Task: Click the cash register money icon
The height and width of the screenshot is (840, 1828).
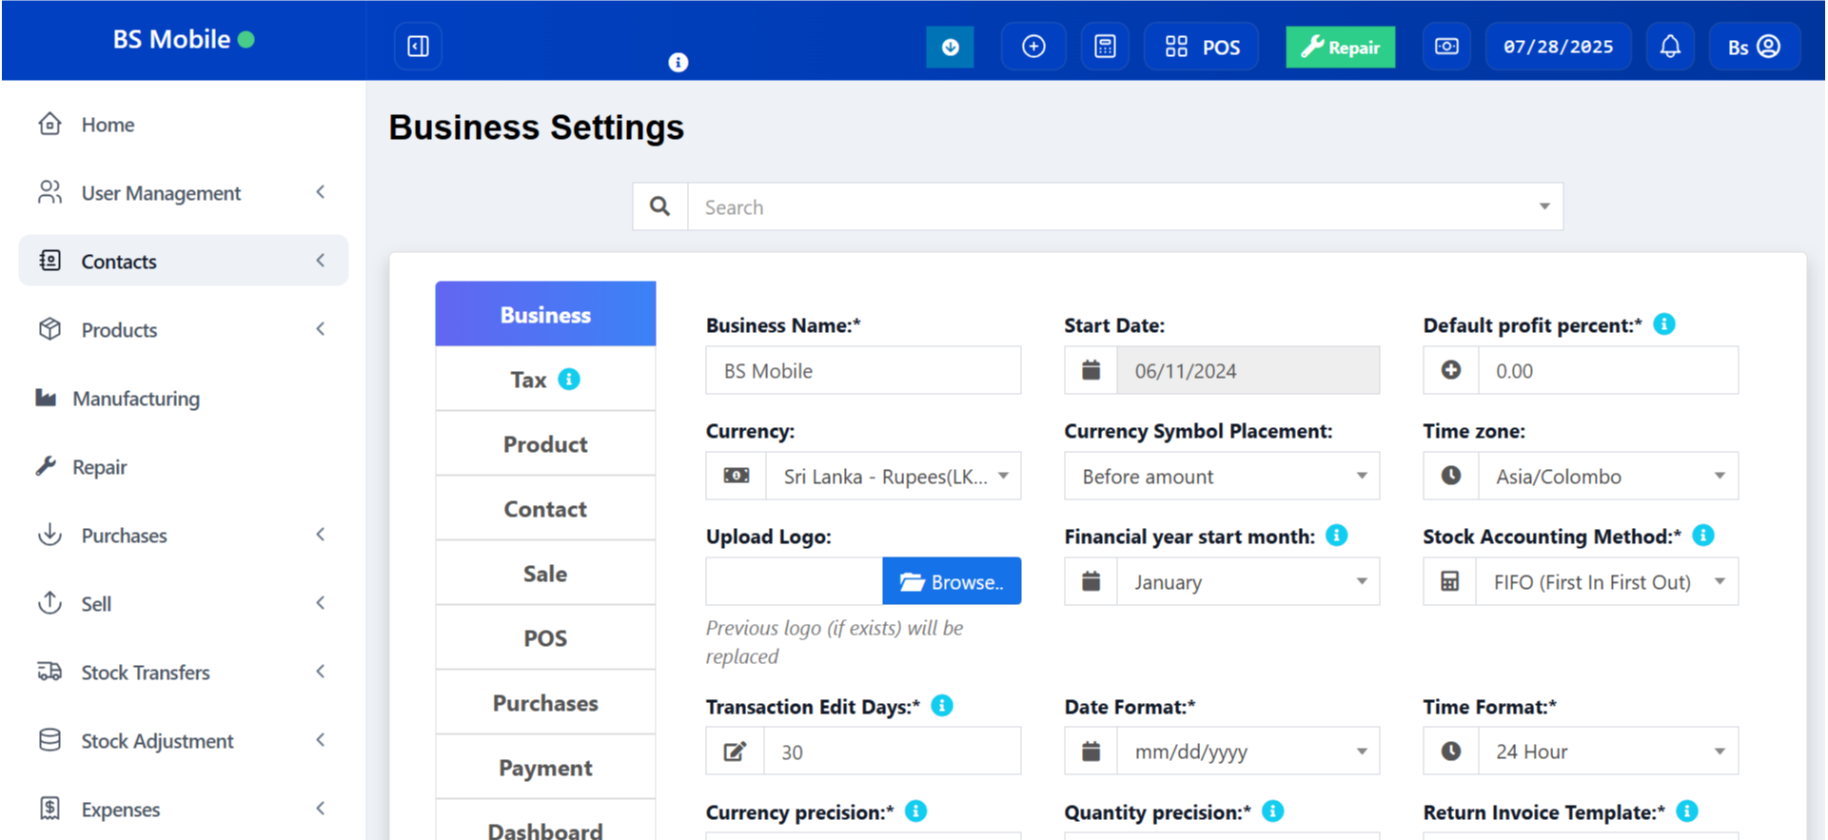Action: tap(1446, 47)
